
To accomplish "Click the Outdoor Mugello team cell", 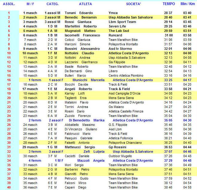I will click(x=120, y=156).
